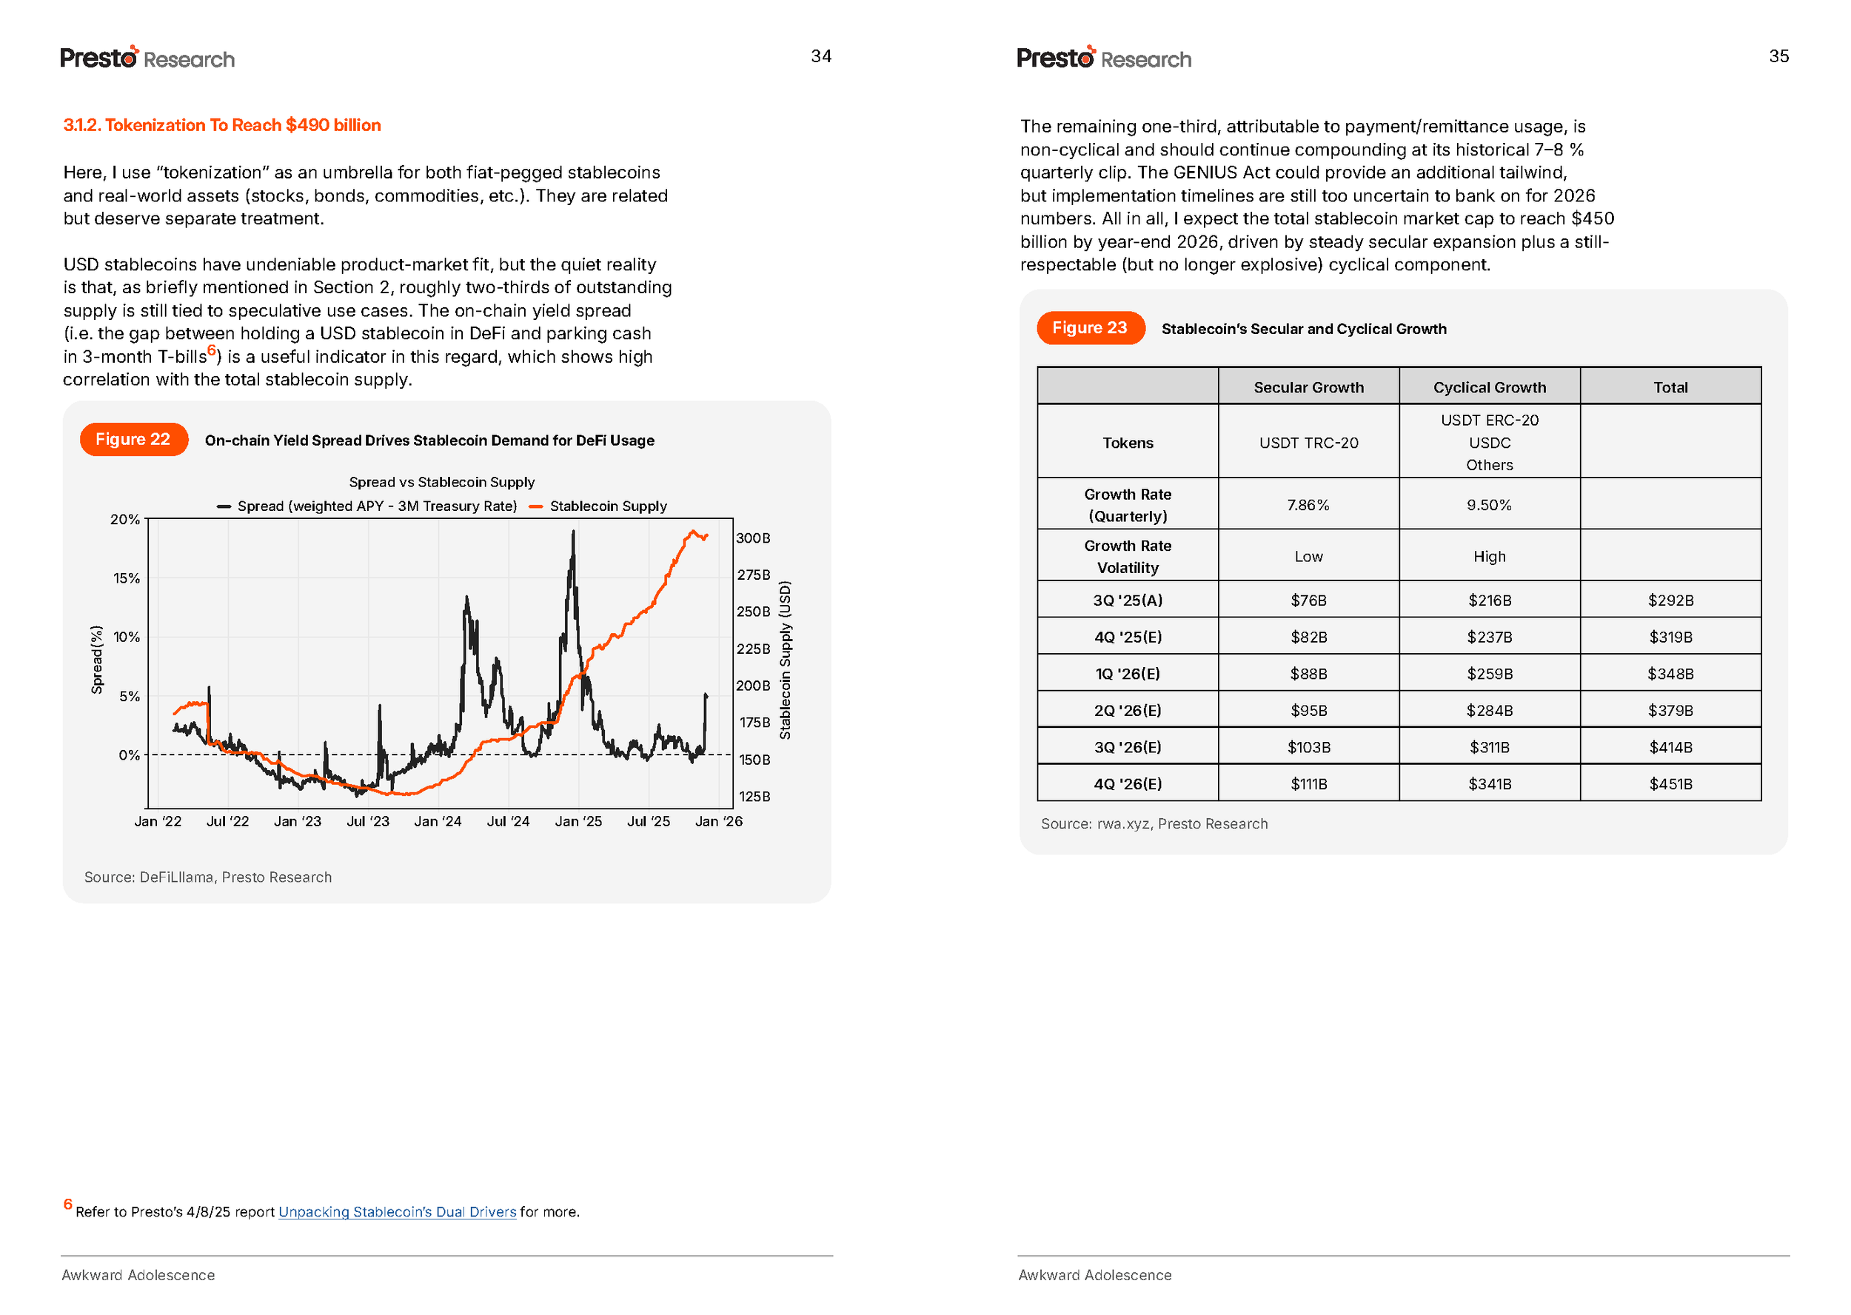1851x1315 pixels.
Task: Select the Secular Growth column header
Action: [x=1308, y=387]
